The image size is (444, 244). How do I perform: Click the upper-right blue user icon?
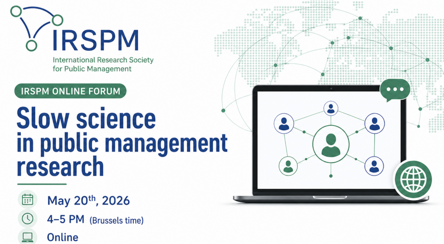pyautogui.click(x=375, y=124)
